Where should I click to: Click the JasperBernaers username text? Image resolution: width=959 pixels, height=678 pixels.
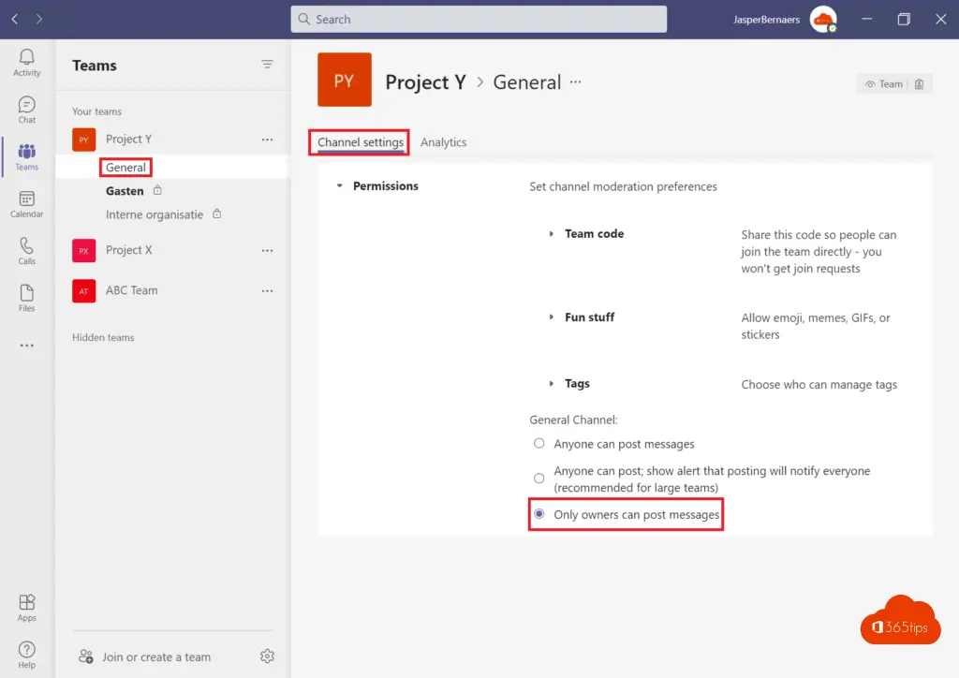(766, 19)
